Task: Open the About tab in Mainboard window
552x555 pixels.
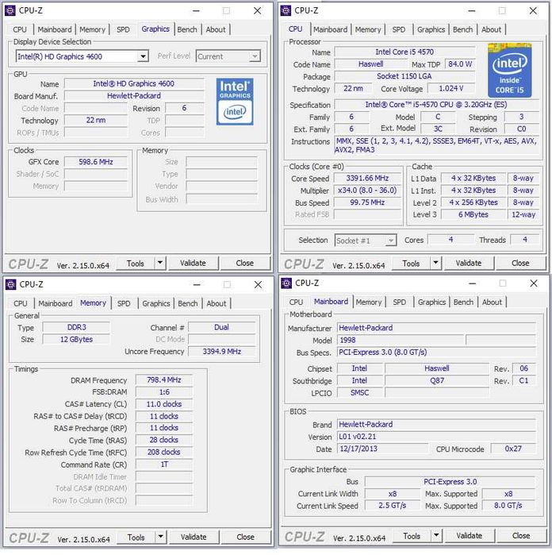Action: pos(492,302)
